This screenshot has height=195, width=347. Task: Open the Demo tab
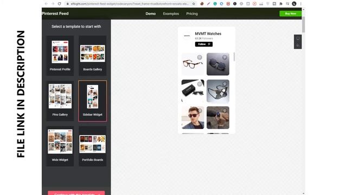151,14
